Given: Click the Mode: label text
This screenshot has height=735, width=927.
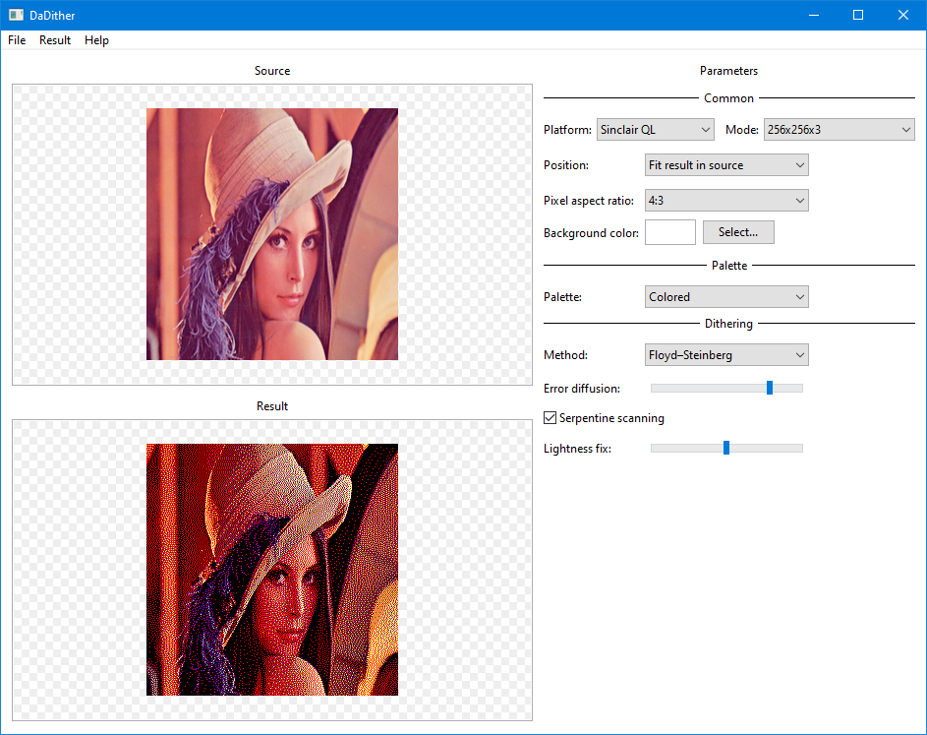Looking at the screenshot, I should click(x=741, y=130).
